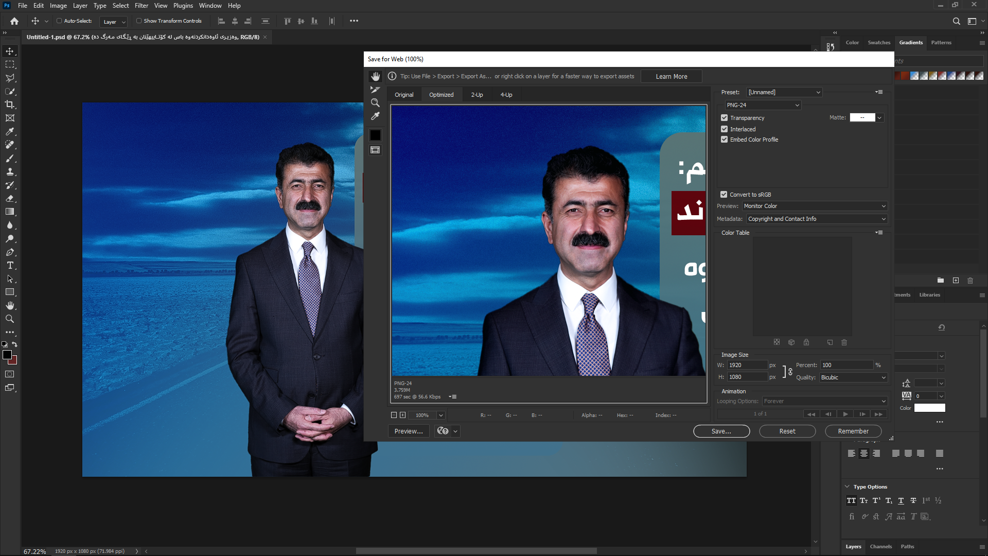988x556 pixels.
Task: Uncheck Convert to sRGB
Action: 724,194
